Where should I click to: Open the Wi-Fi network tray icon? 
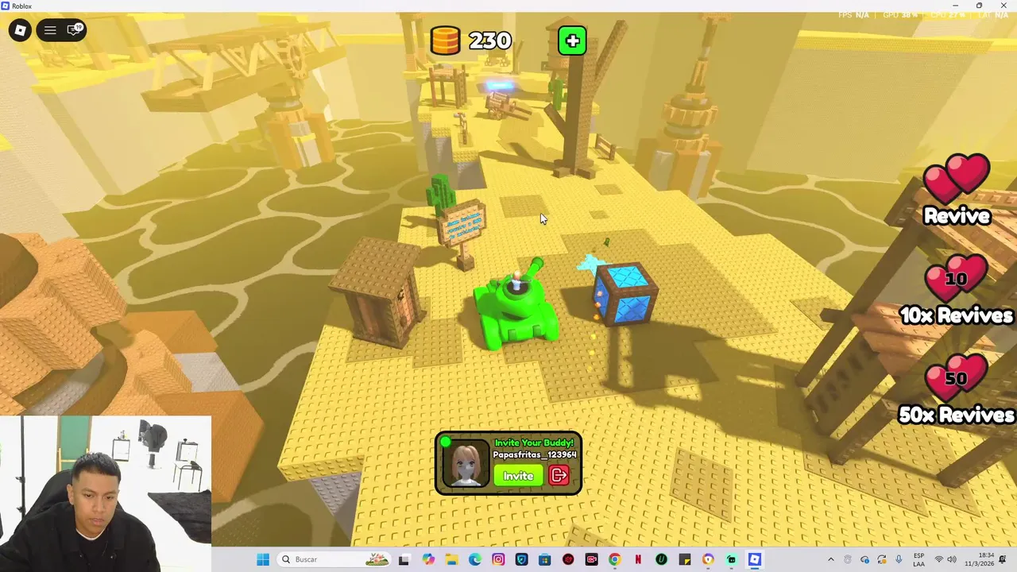tap(939, 559)
